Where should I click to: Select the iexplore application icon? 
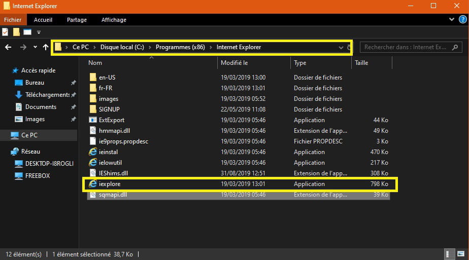(x=93, y=184)
